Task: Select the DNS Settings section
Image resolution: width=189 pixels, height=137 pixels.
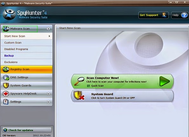Action: pos(27,78)
